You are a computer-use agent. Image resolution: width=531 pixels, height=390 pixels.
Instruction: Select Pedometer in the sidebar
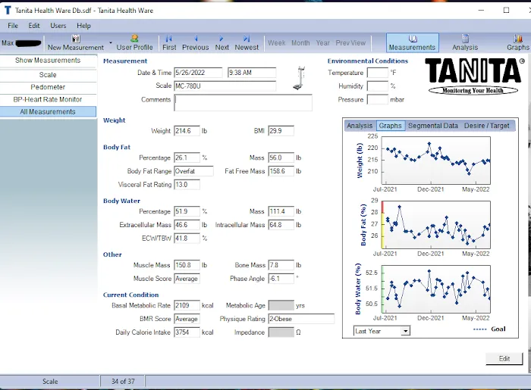(48, 87)
